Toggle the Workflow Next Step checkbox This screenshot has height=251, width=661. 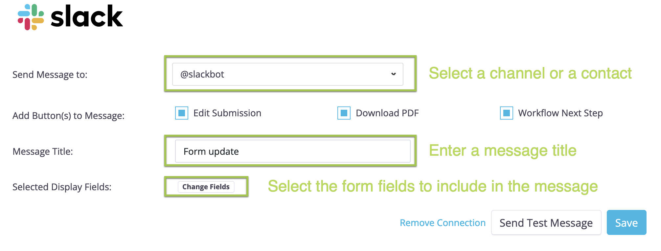click(506, 113)
